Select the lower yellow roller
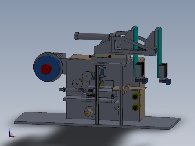Image resolution: width=195 pixels, height=146 pixels. pos(136,107)
